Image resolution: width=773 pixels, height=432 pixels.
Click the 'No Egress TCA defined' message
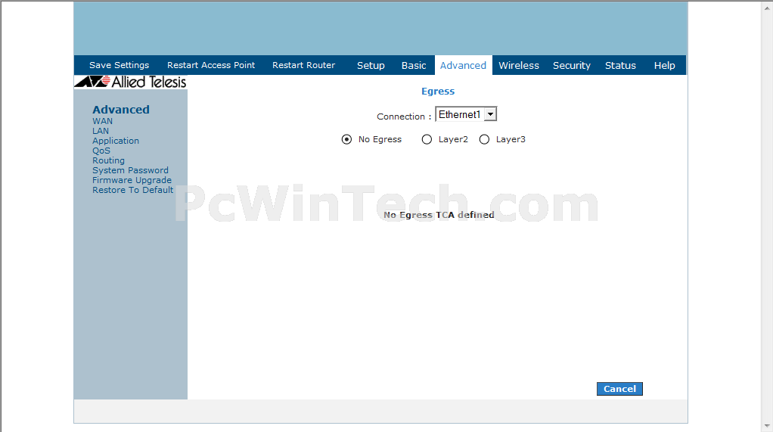[439, 215]
